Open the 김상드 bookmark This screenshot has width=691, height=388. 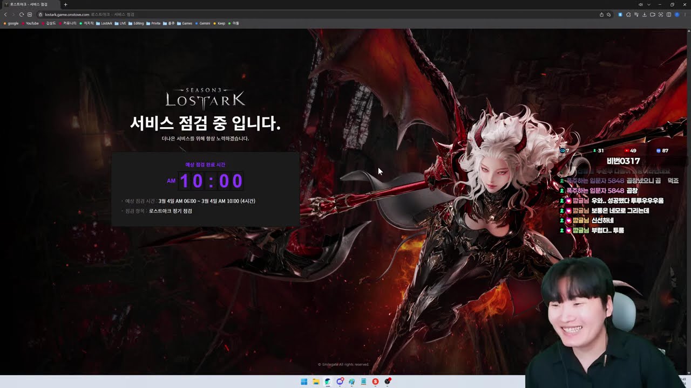point(49,23)
